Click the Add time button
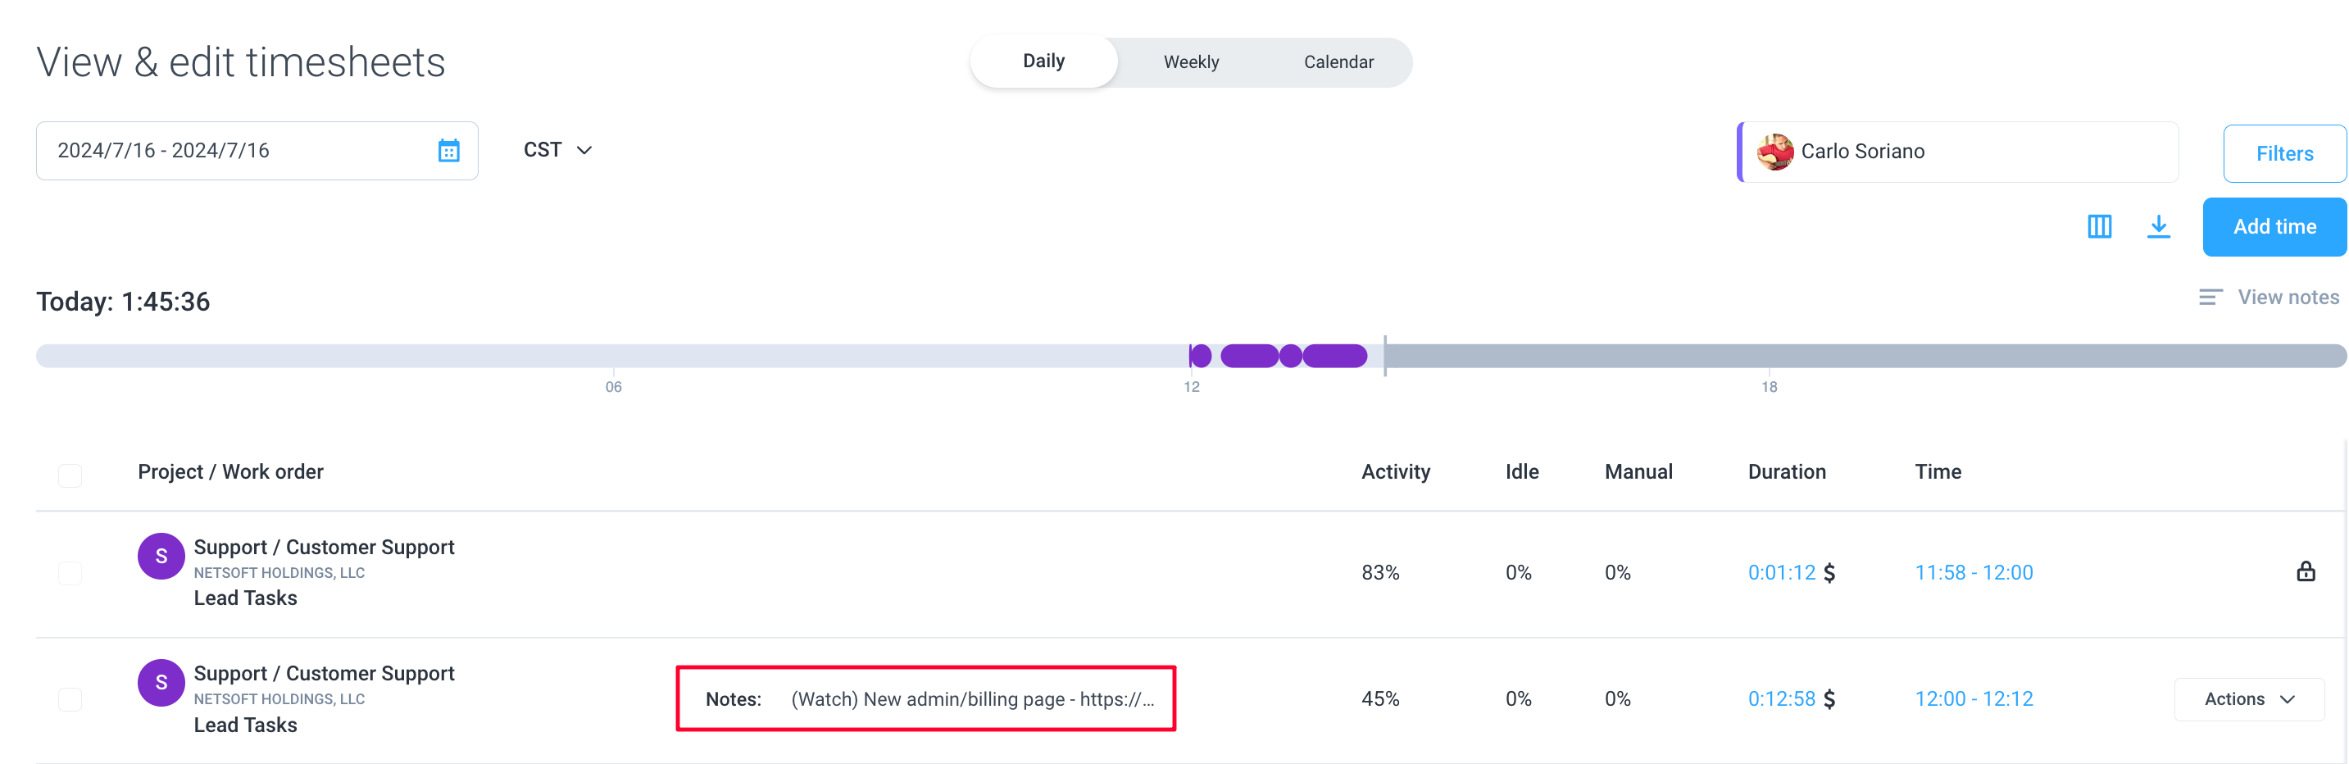 (x=2274, y=227)
